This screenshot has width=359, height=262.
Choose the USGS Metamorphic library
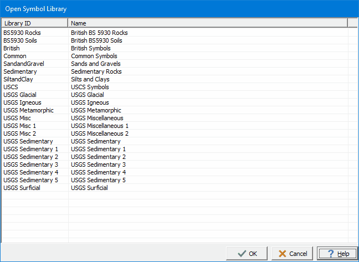click(x=28, y=110)
